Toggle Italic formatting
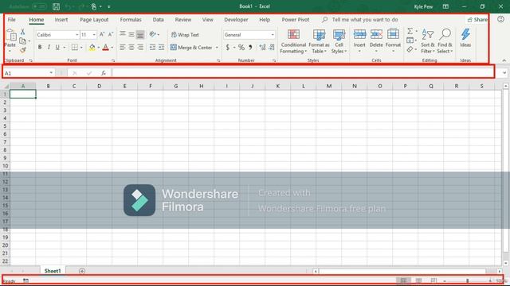 point(49,48)
